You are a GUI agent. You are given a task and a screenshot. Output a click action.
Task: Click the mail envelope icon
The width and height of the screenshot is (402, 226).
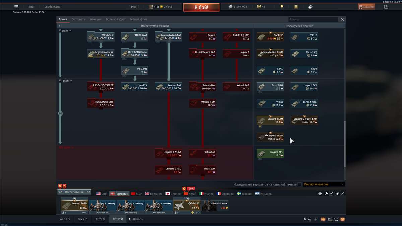coord(342,219)
